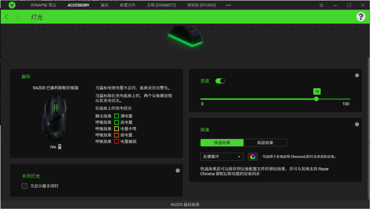Enable 当显示器关闭时 checkbox
This screenshot has width=371, height=209.
click(24, 186)
